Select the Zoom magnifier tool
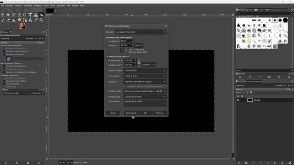Screen dimensions: 294x165 point(41,20)
